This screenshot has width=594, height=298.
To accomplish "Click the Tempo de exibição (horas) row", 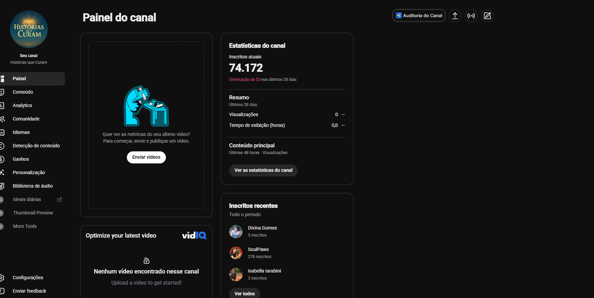I will click(287, 125).
